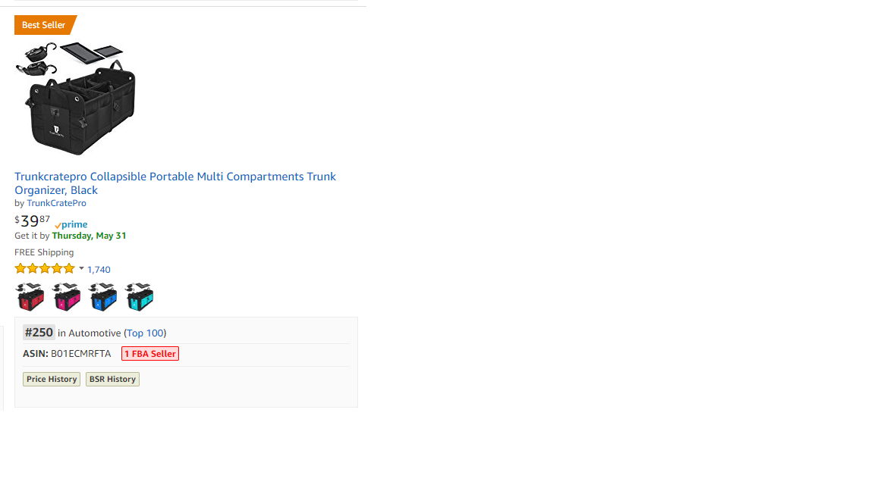Click the orange Best Seller badge
The height and width of the screenshot is (491, 874).
(x=44, y=25)
